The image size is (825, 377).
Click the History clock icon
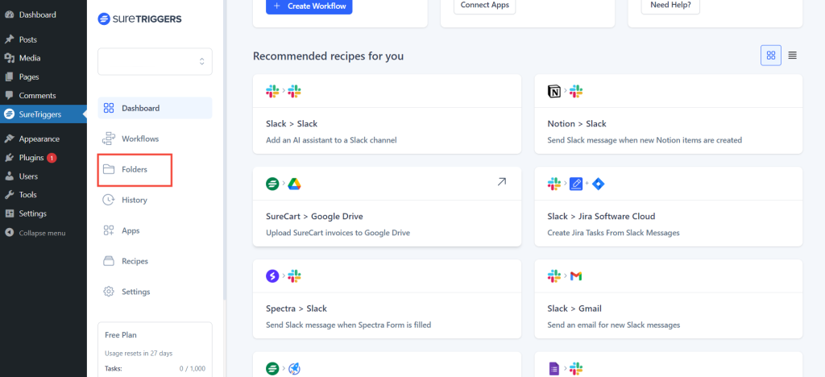(x=109, y=200)
